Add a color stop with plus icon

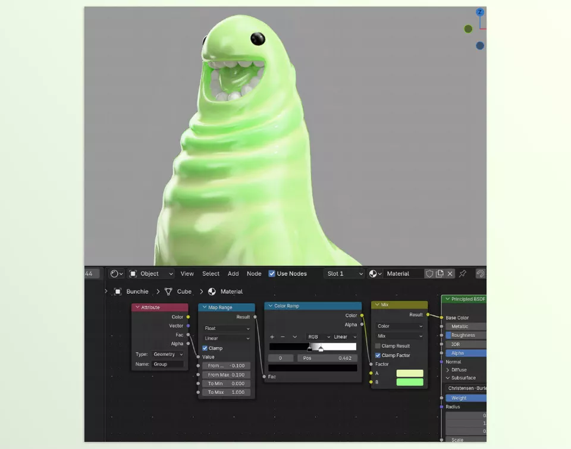(x=272, y=337)
